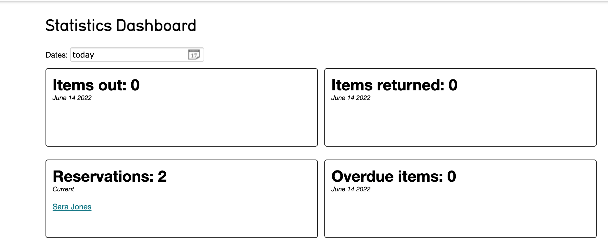The image size is (608, 247).
Task: Click the zero count beside Overdue items
Action: pyautogui.click(x=451, y=177)
